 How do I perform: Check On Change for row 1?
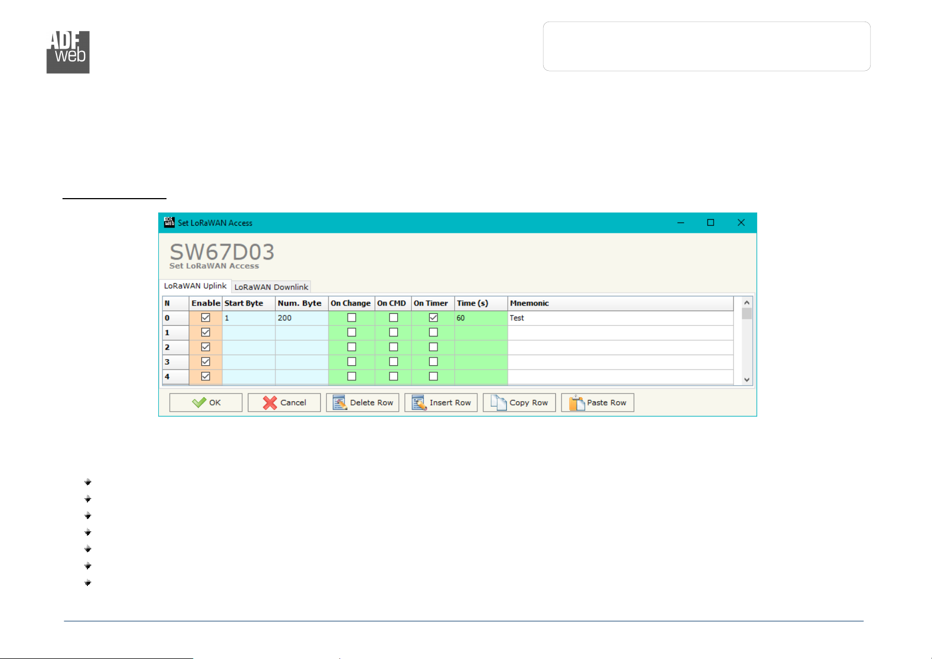(352, 333)
